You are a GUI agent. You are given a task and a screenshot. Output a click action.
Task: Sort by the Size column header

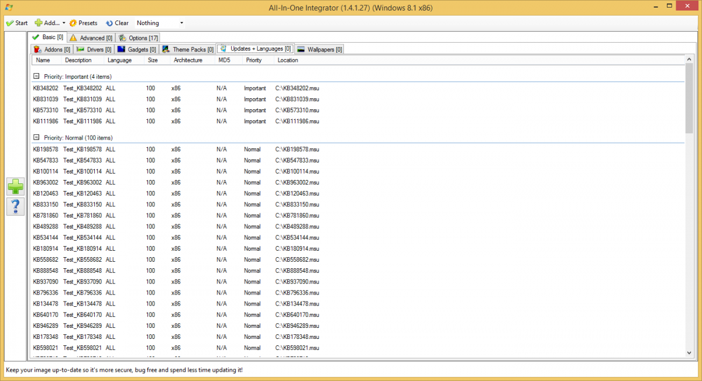coord(157,60)
